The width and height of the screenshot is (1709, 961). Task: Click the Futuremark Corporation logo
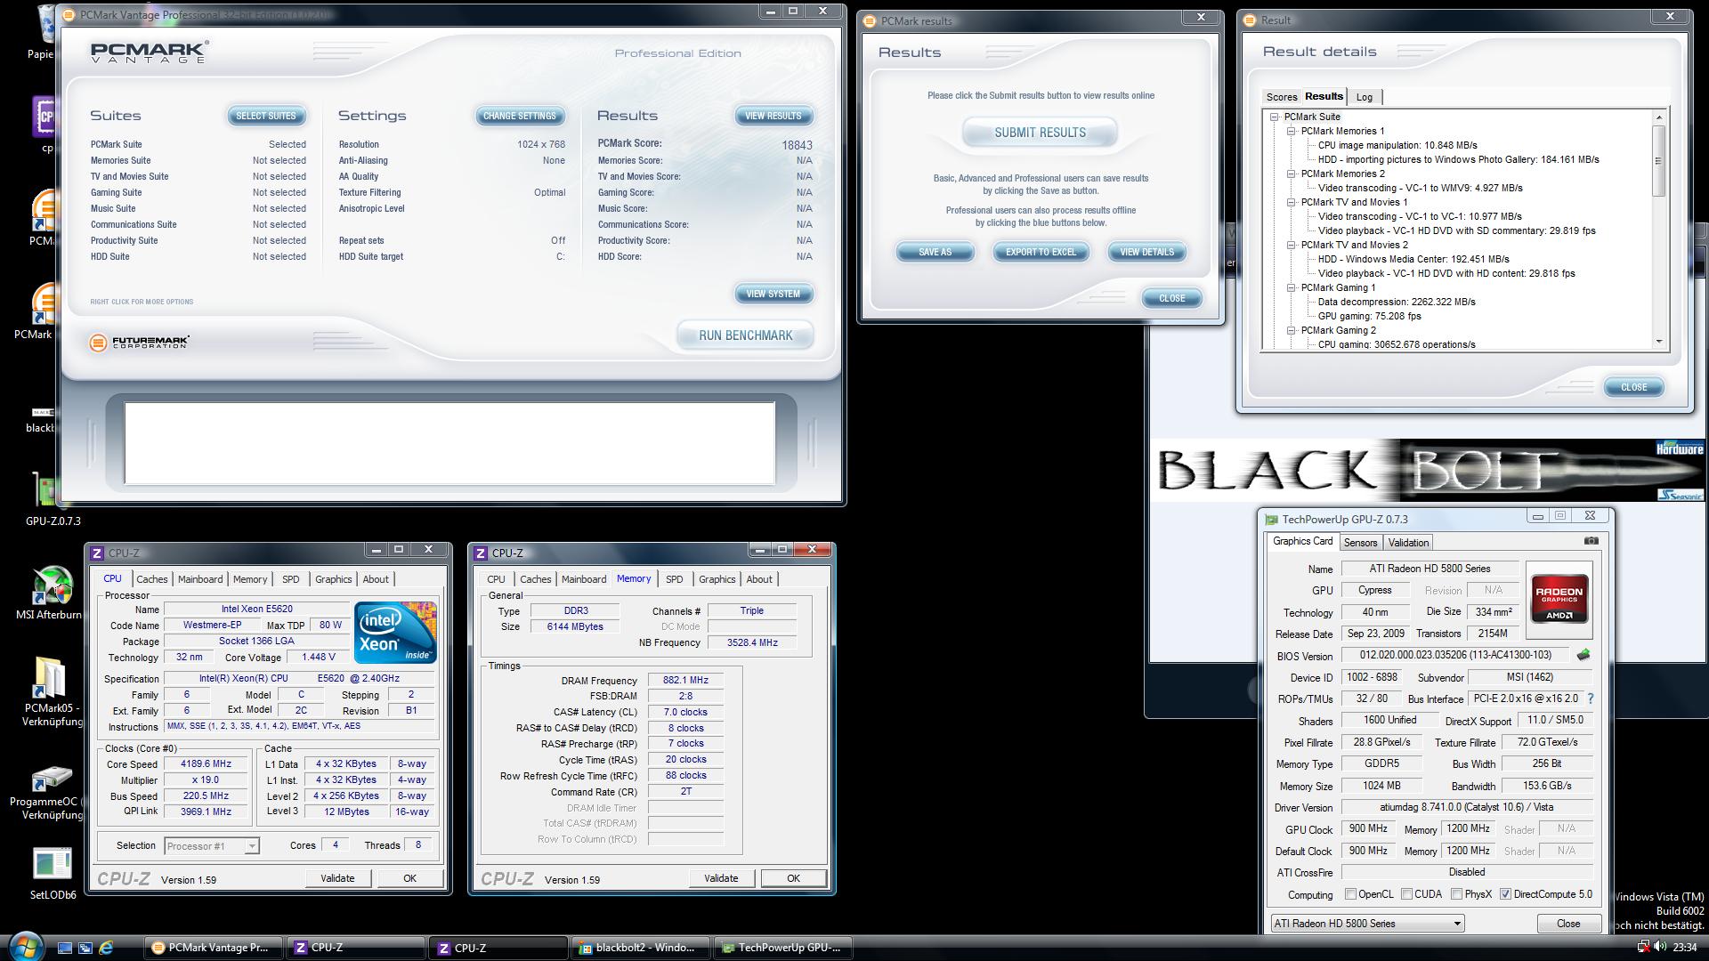tap(140, 343)
